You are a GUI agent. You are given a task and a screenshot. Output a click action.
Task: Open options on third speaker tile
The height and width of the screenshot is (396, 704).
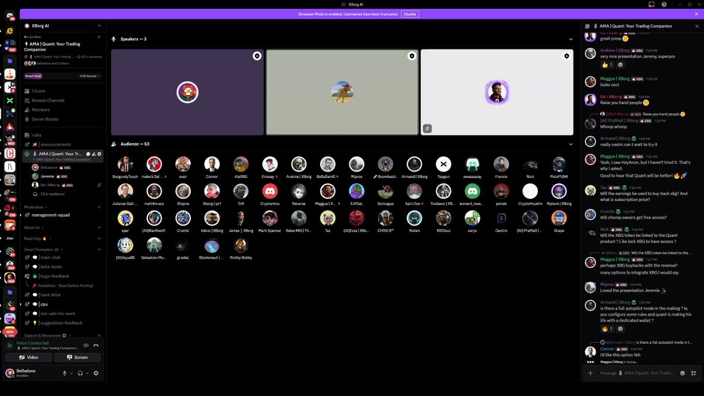(x=567, y=56)
